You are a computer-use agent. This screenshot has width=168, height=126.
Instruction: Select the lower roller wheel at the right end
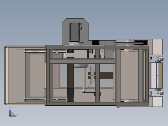point(160,93)
